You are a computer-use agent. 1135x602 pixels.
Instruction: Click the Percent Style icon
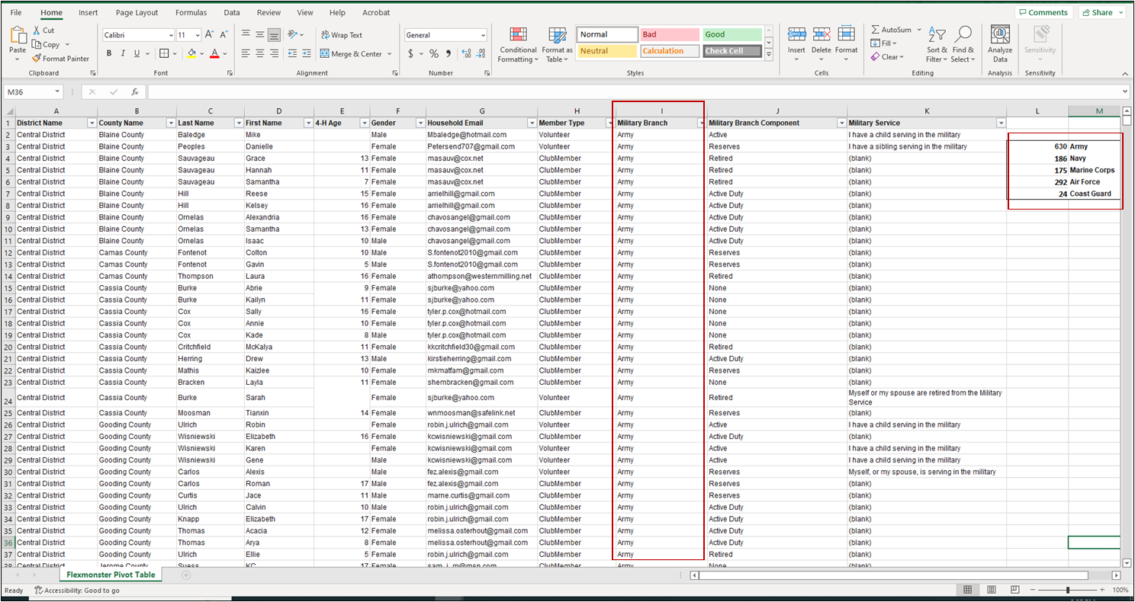pos(434,53)
